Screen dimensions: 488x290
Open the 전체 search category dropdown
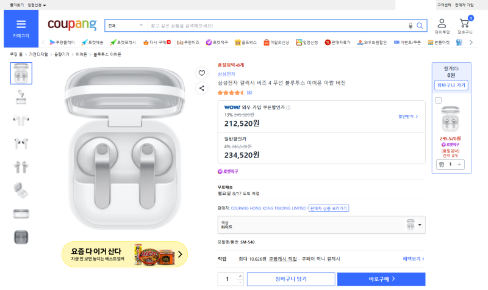coord(126,26)
